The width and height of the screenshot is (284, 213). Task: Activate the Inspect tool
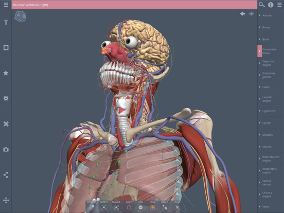pyautogui.click(x=104, y=206)
